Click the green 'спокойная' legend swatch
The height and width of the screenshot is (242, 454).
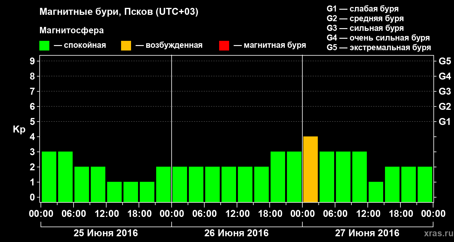point(44,46)
